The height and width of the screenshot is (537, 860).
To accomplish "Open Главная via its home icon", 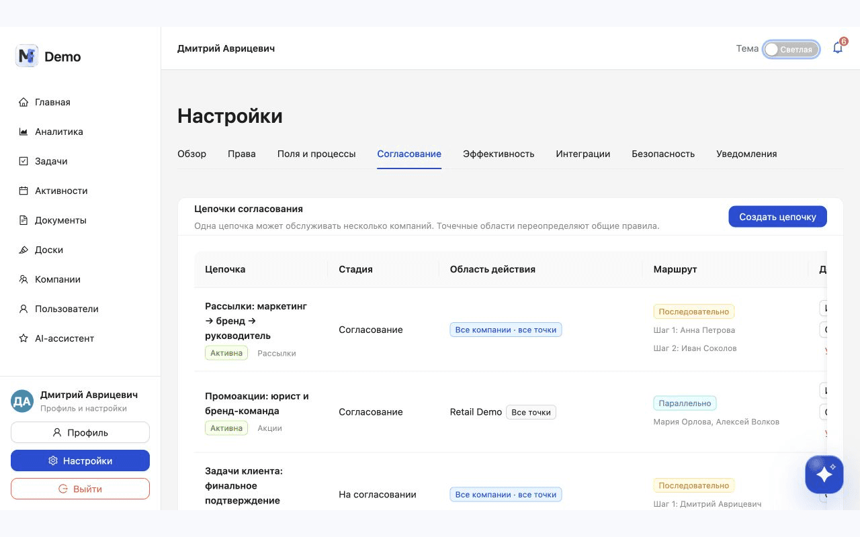I will tap(24, 102).
